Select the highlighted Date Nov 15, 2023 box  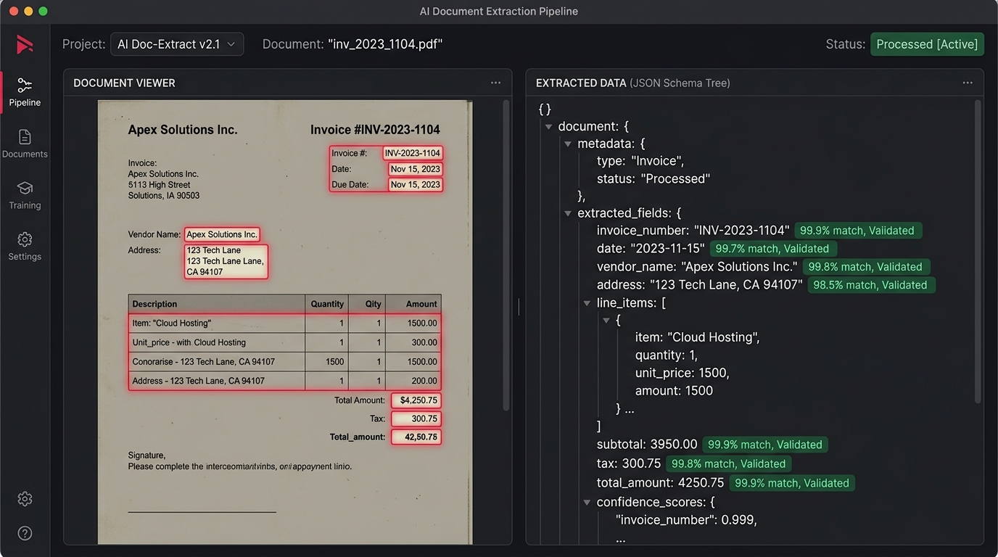click(x=415, y=169)
